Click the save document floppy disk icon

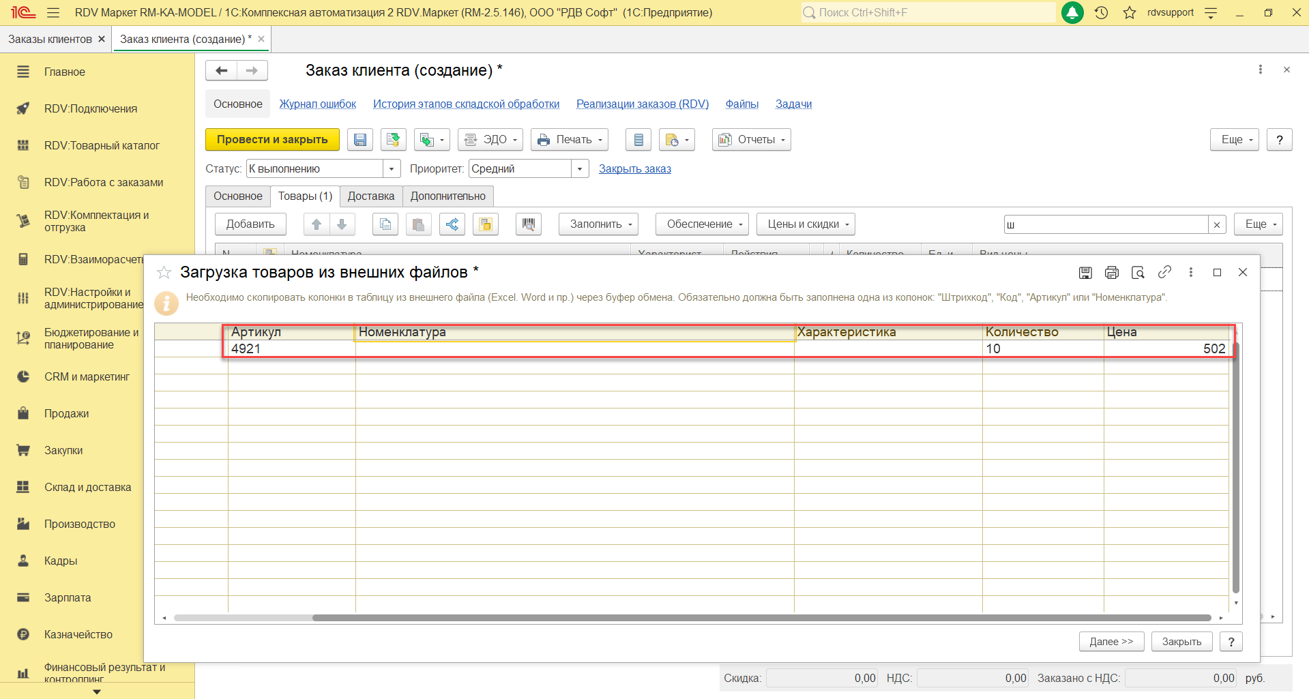click(x=359, y=140)
